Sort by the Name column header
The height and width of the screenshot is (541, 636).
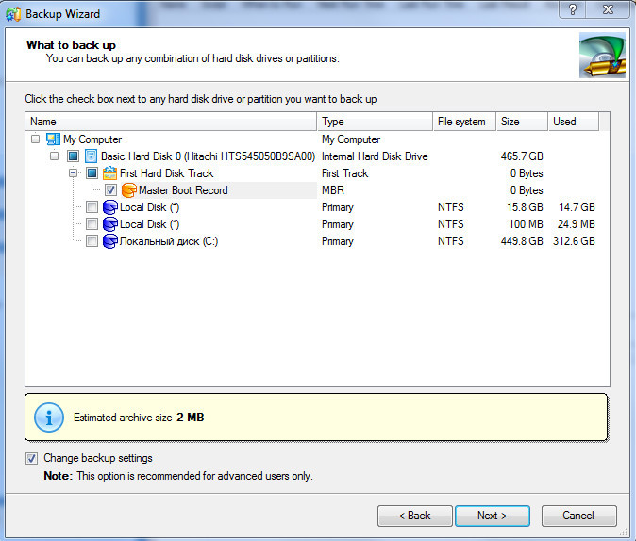[170, 122]
